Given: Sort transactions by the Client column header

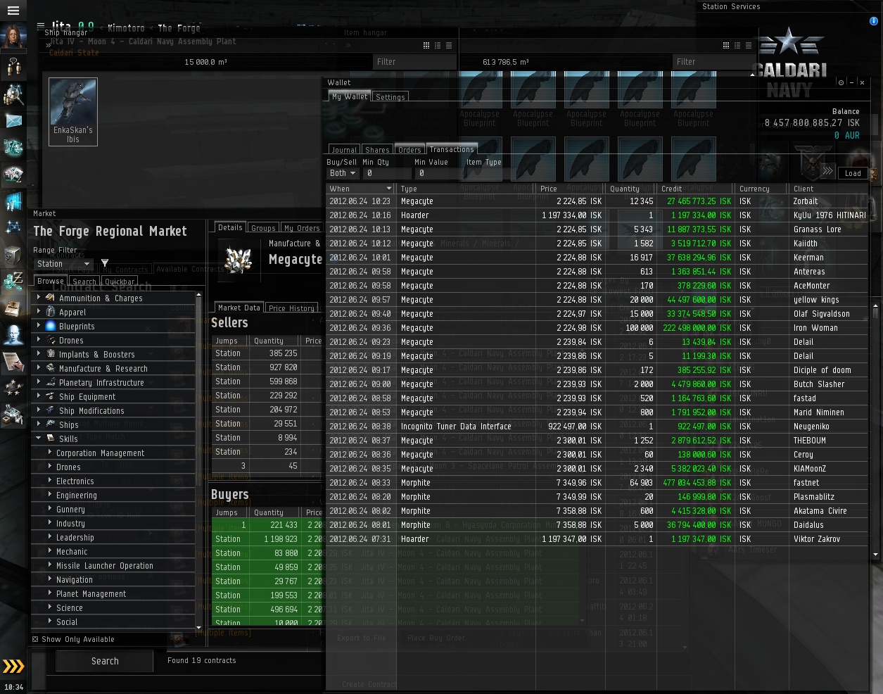Looking at the screenshot, I should point(830,189).
